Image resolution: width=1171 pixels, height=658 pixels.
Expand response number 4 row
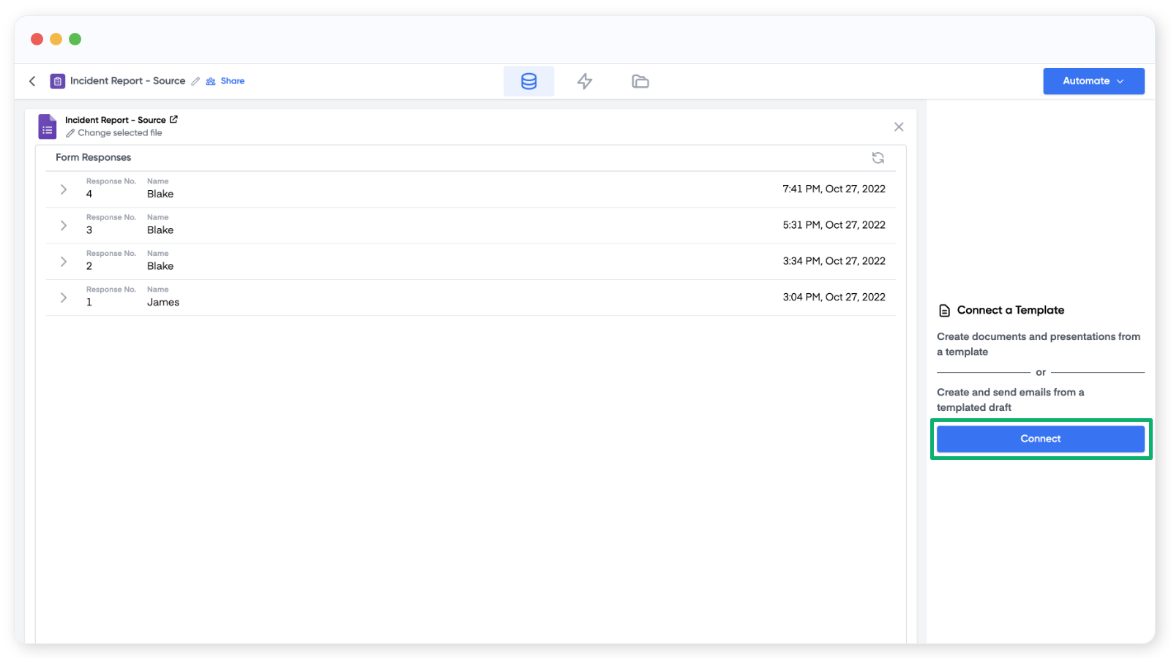tap(64, 189)
